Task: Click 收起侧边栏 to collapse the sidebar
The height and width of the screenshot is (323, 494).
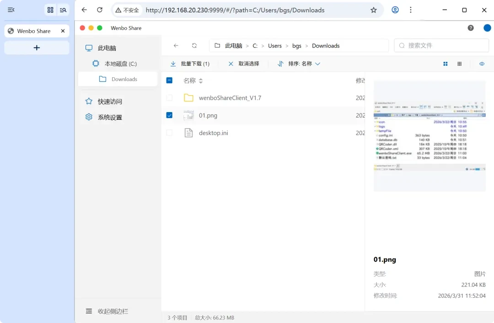Action: pyautogui.click(x=107, y=312)
